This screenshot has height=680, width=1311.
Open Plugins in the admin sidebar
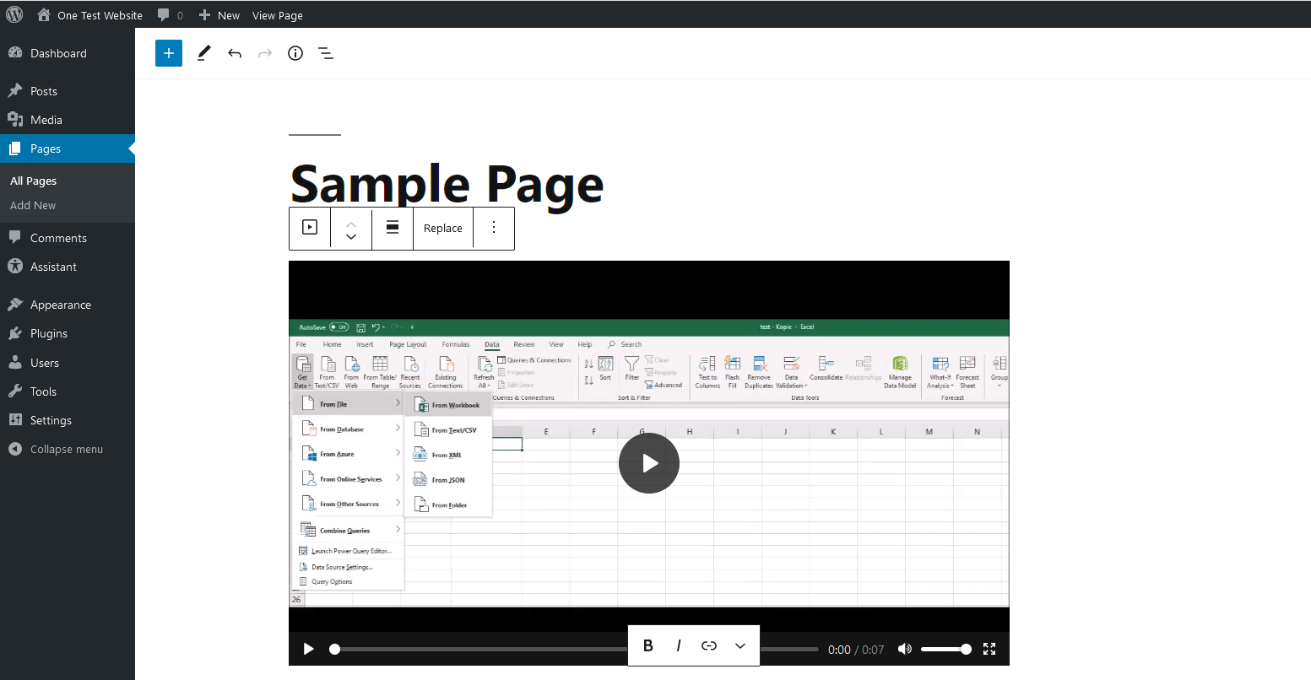coord(49,333)
